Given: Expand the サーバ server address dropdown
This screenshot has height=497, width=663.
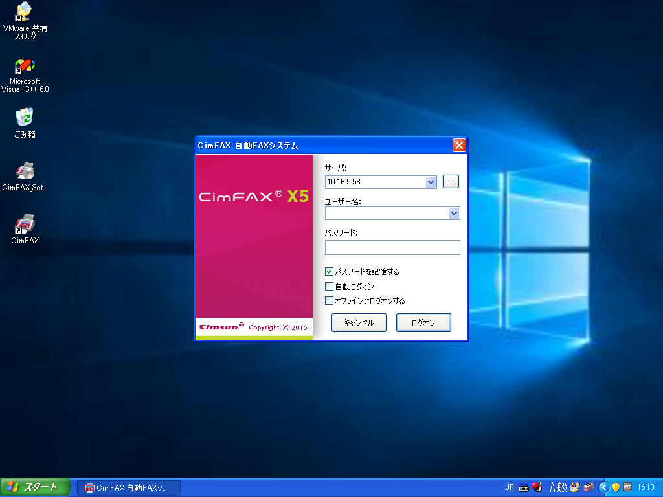Looking at the screenshot, I should [x=431, y=182].
